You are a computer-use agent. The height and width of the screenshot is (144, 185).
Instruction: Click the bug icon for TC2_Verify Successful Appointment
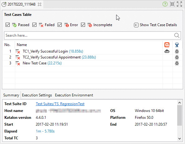coord(177,57)
